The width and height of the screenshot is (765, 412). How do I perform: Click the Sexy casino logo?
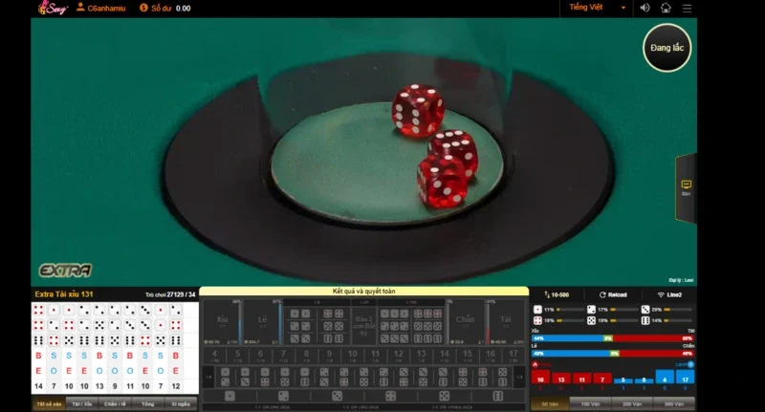point(53,8)
